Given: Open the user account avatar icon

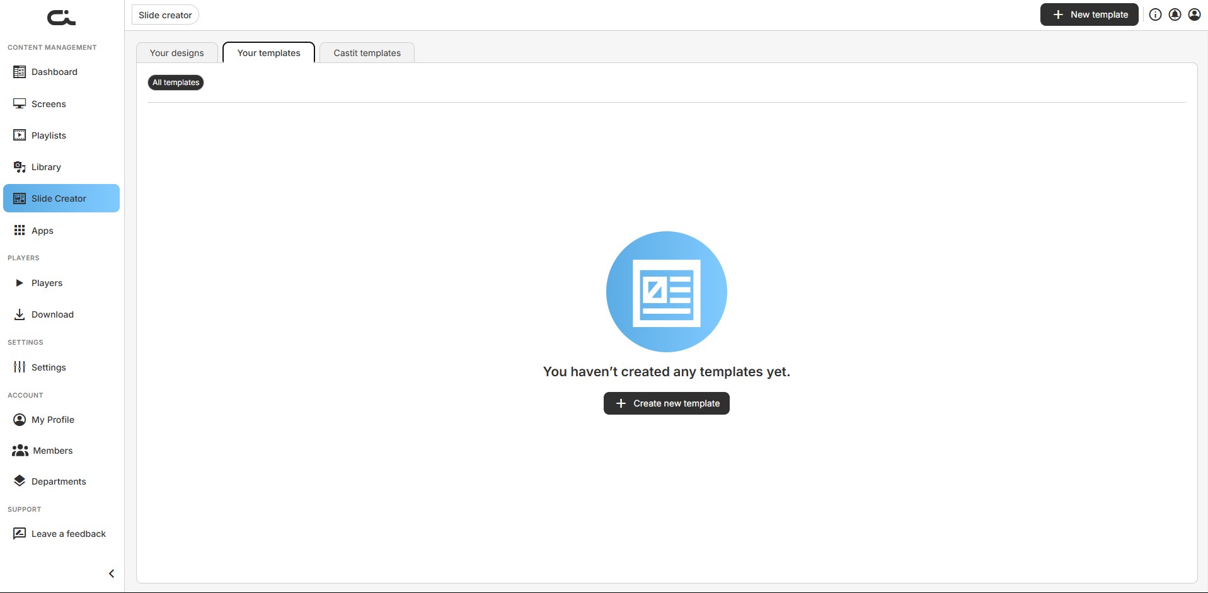Looking at the screenshot, I should pyautogui.click(x=1194, y=14).
